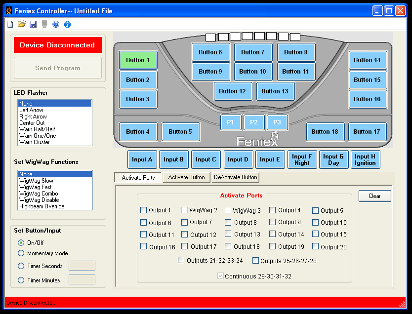Viewport: 412px width, 314px height.
Task: Select Warn Half/Half pattern
Action: [55, 129]
